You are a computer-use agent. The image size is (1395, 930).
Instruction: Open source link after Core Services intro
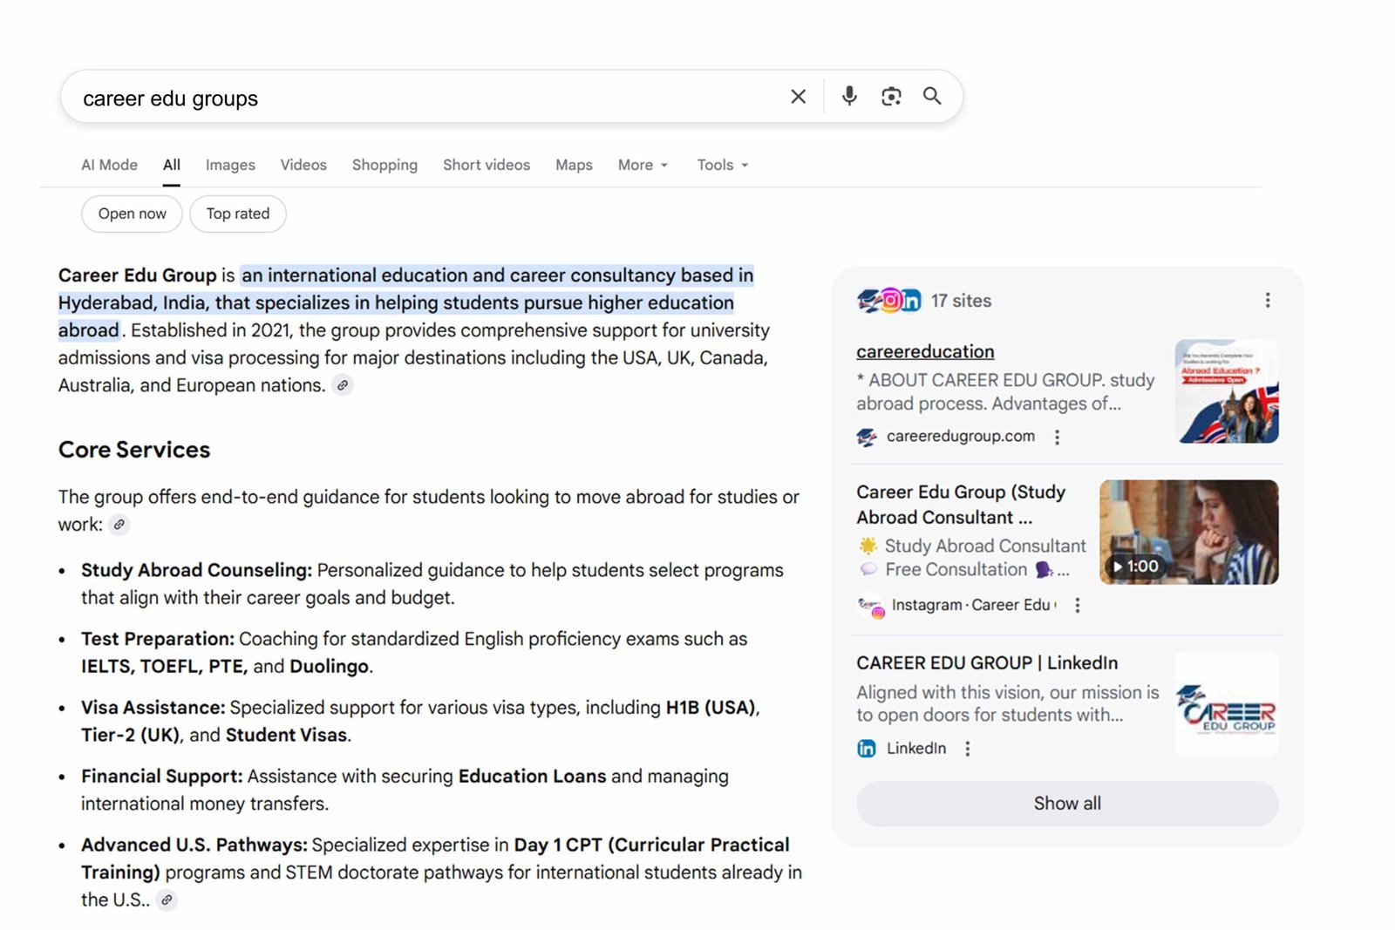119,525
